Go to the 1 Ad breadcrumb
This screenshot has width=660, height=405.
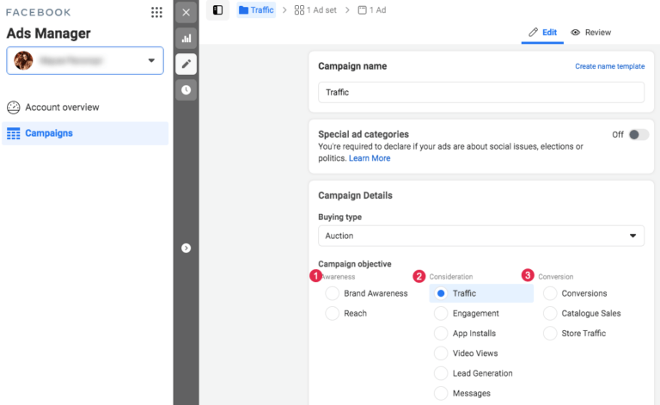pos(372,10)
